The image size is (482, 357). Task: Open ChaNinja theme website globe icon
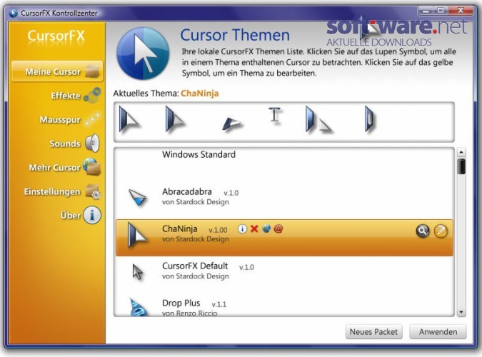coord(266,228)
